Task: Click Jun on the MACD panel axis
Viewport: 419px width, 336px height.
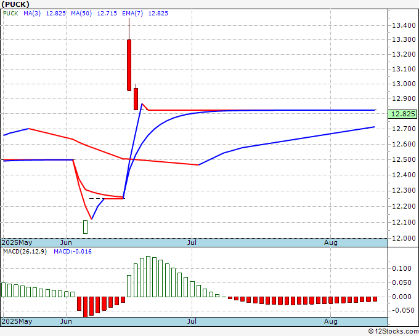Action: point(66,321)
